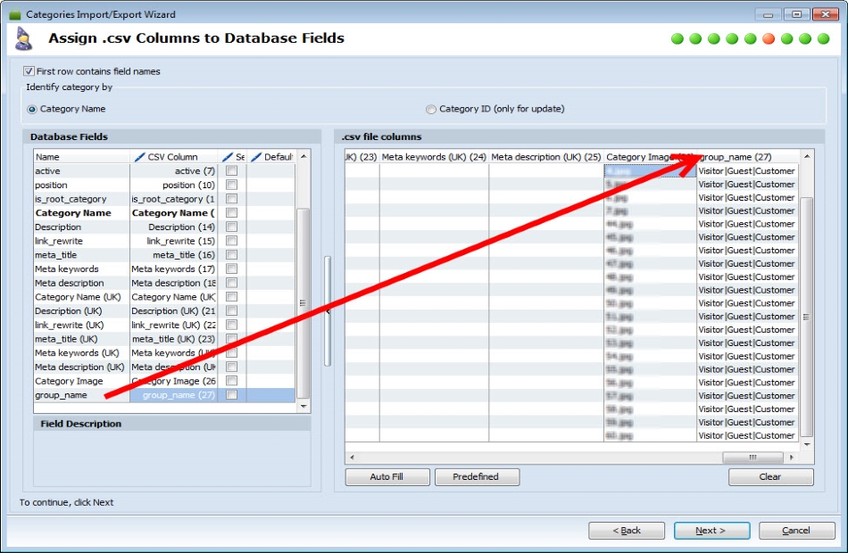Viewport: 848px width, 553px height.
Task: Toggle First row contains field names checkbox
Action: 29,70
